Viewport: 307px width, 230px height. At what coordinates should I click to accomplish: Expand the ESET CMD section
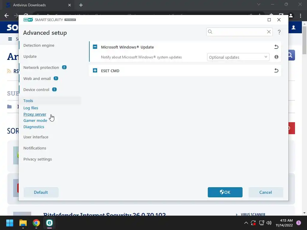pyautogui.click(x=95, y=70)
